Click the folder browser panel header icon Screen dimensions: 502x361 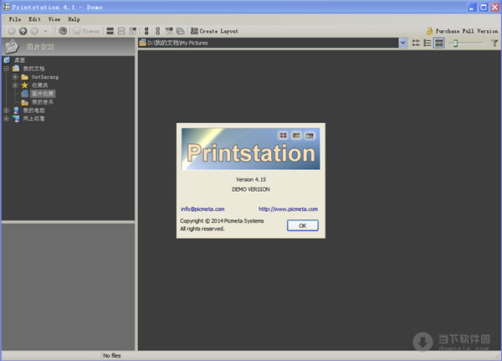click(x=13, y=47)
